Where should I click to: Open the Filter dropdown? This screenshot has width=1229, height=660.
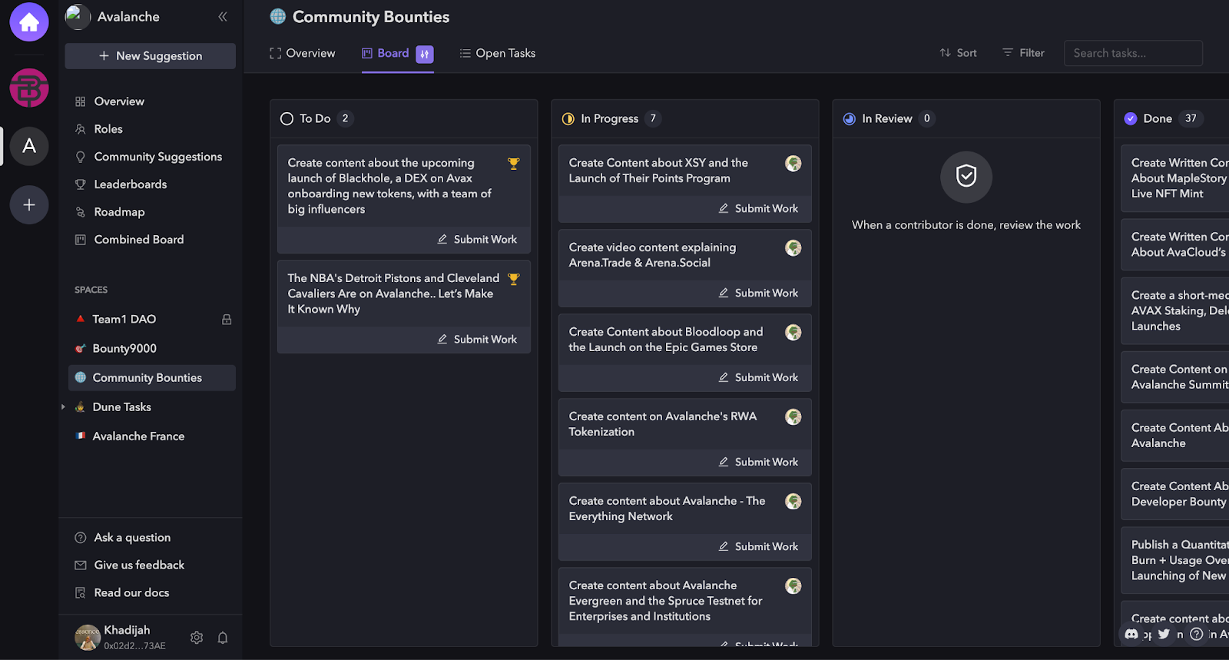[1023, 53]
